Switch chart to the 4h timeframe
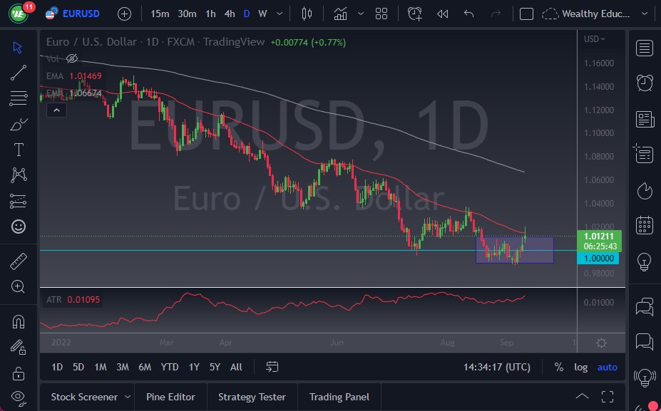 (x=228, y=13)
